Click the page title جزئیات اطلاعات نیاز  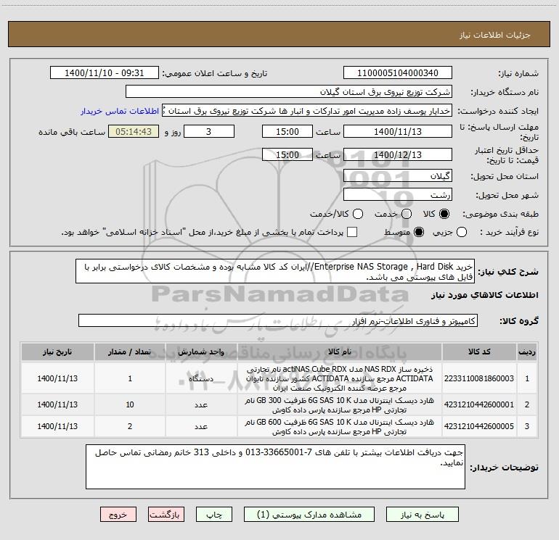(x=495, y=35)
